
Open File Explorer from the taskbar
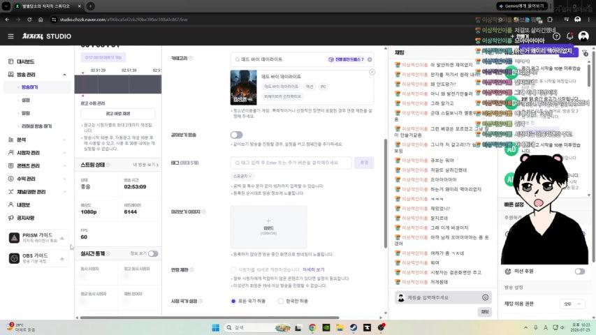340,327
